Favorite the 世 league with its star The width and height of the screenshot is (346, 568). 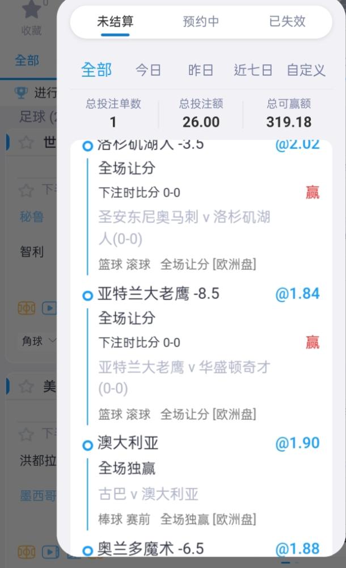[26, 142]
